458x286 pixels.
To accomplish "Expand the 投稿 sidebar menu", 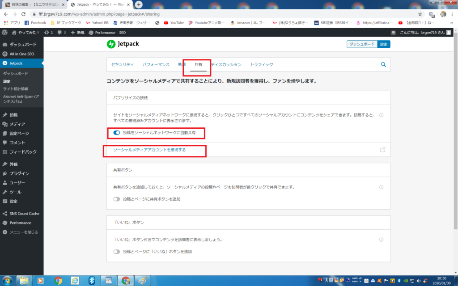I will (13, 115).
